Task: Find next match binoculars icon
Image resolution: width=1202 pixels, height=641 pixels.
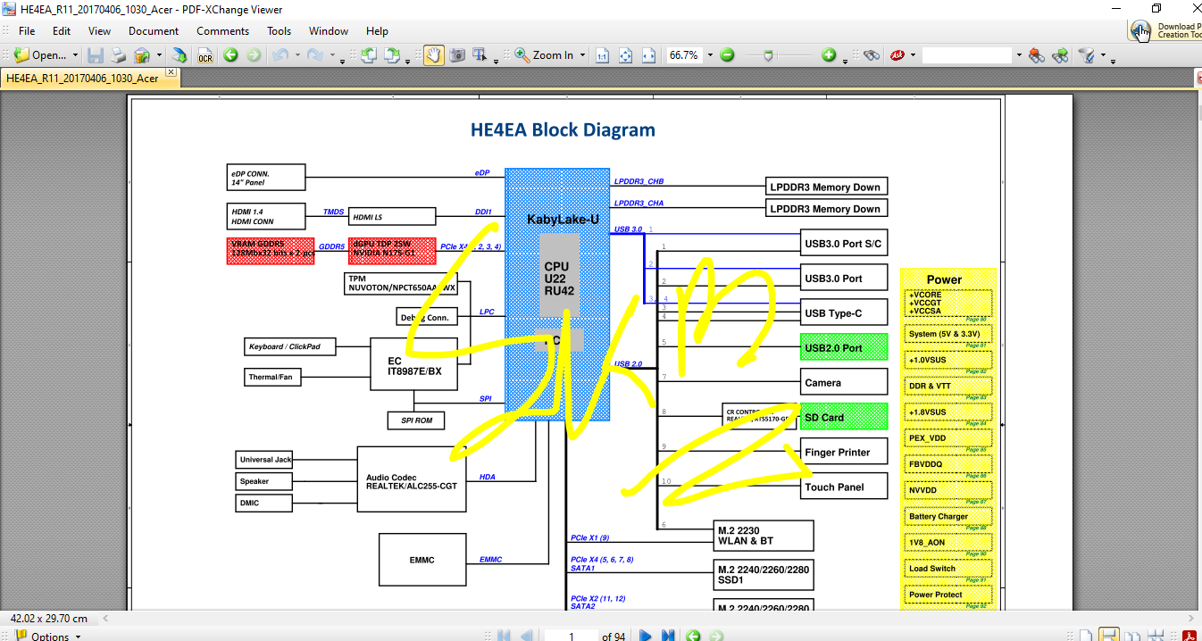Action: pyautogui.click(x=1060, y=55)
